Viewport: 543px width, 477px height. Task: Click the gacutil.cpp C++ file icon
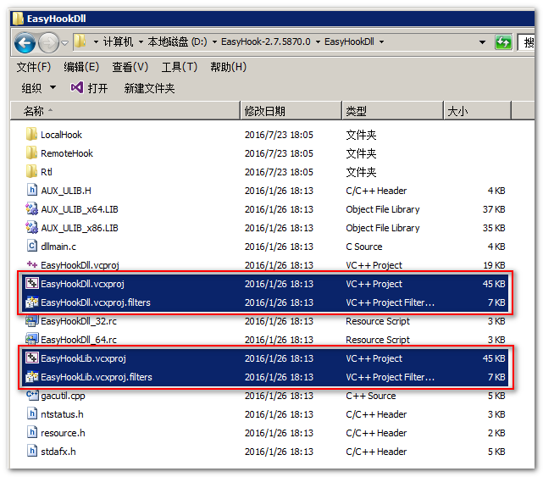tap(32, 396)
